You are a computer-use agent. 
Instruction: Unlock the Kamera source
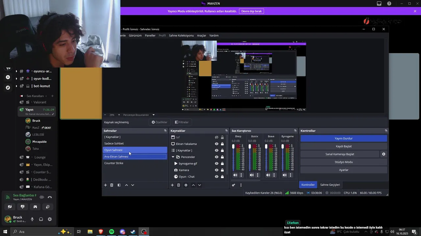(x=222, y=170)
